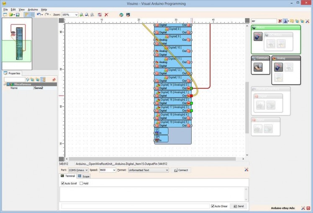Select the Servo component in Motors group
The image size is (313, 213).
[x=258, y=36]
